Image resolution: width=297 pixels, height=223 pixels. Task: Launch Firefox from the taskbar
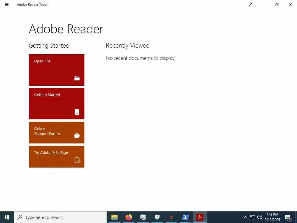[x=128, y=217]
